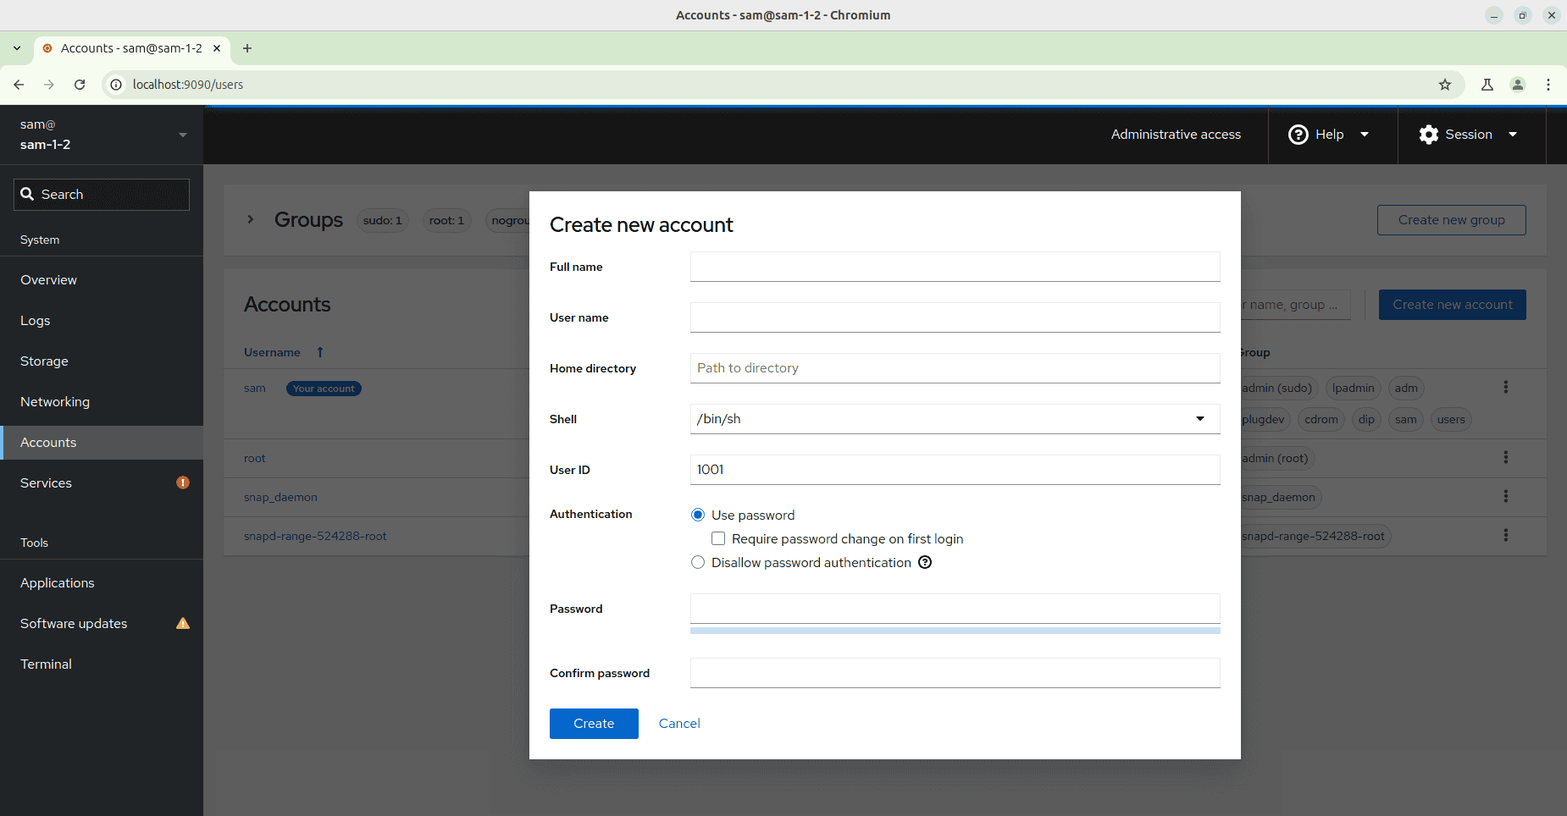Screen dimensions: 1567x816
Task: Enable Require password change on first login
Action: 717,538
